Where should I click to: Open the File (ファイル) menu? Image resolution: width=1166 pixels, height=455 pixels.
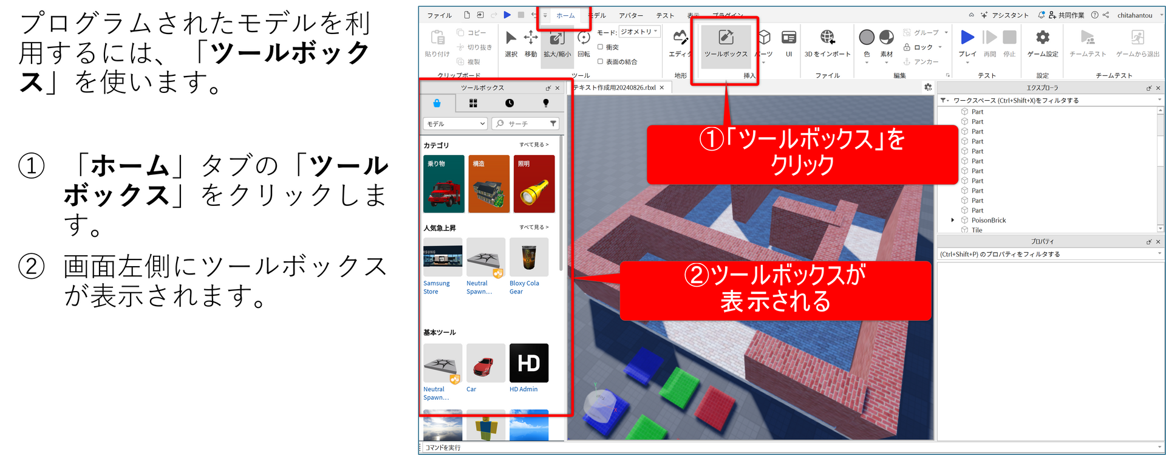pos(439,15)
